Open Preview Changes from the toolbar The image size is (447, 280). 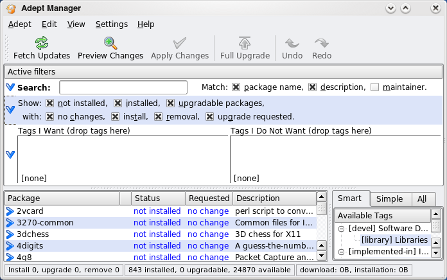coord(110,48)
